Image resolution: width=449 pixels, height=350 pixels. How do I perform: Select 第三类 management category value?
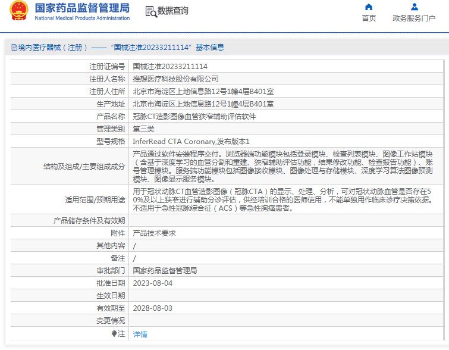tap(143, 129)
